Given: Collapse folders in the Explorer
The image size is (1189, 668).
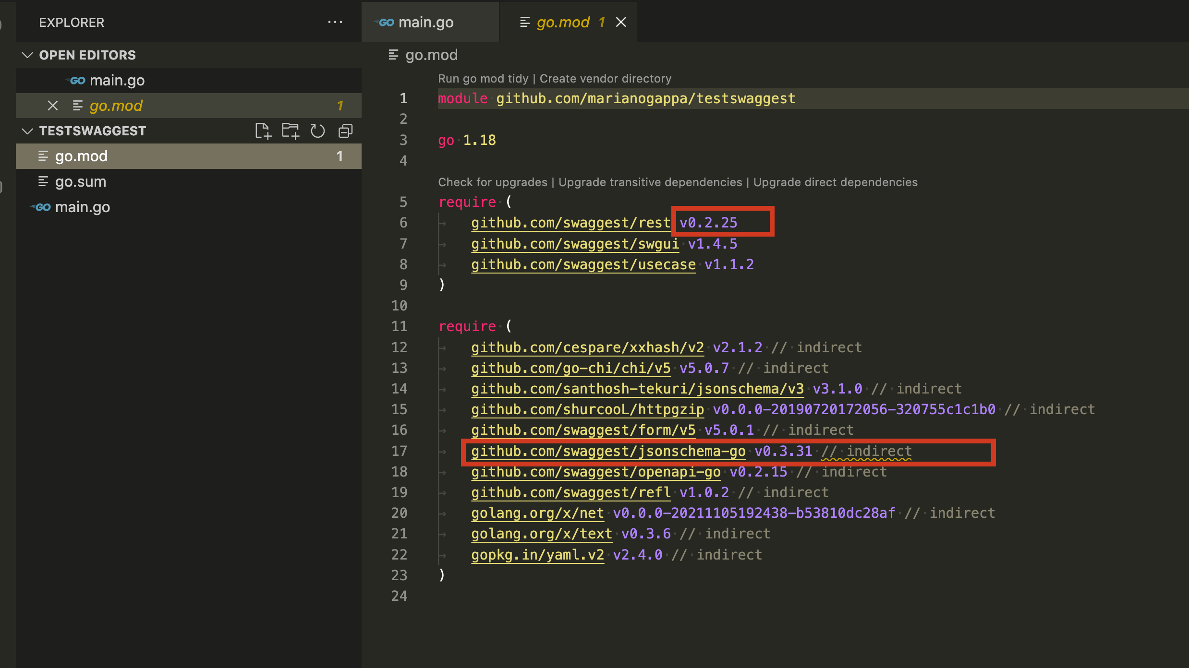Looking at the screenshot, I should [345, 130].
